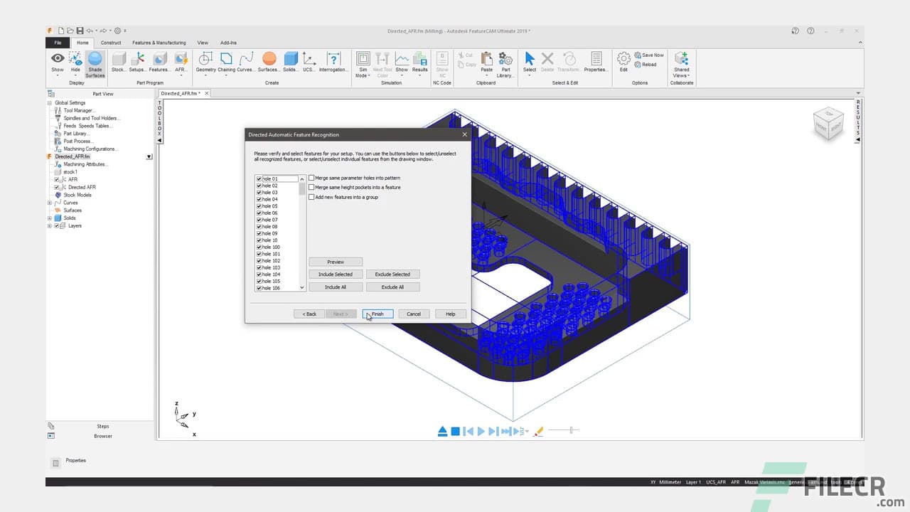Image resolution: width=910 pixels, height=512 pixels.
Task: Uncheck hole 03 in the feature list
Action: [x=258, y=192]
